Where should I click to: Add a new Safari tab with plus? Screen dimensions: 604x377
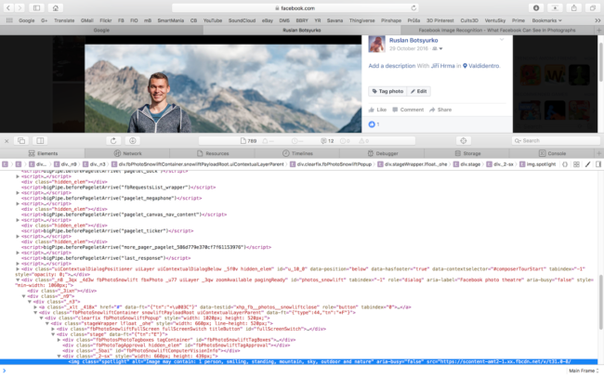tap(599, 30)
